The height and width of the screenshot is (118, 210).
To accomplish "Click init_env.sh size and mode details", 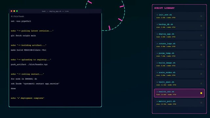I will [x=166, y=18].
